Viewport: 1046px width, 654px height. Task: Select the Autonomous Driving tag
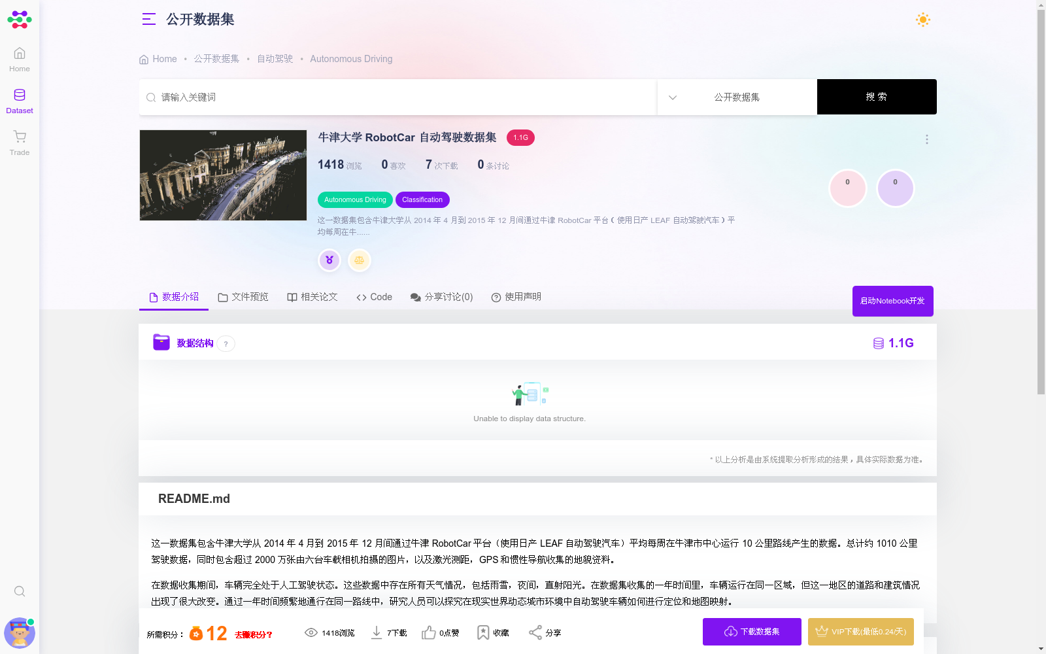355,199
